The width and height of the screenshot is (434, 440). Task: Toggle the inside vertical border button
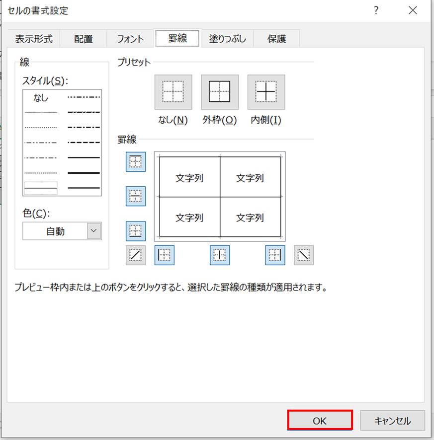click(220, 255)
